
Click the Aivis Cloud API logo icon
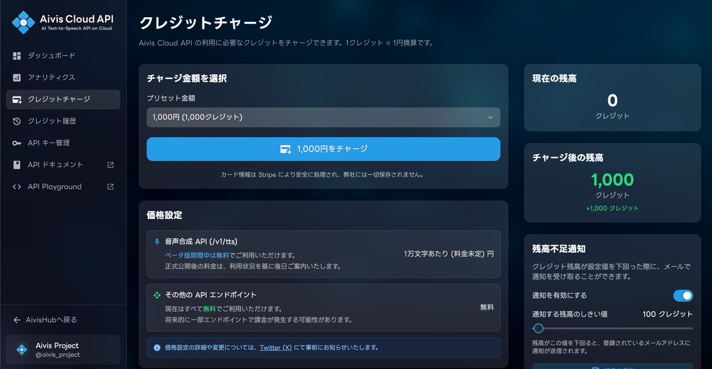click(x=24, y=23)
